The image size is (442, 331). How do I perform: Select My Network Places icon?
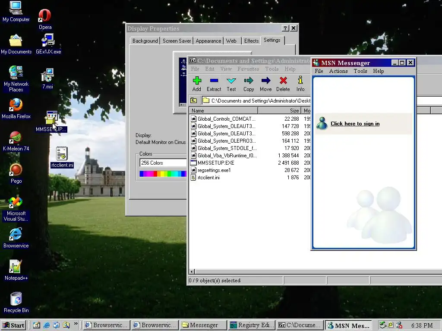(x=16, y=79)
